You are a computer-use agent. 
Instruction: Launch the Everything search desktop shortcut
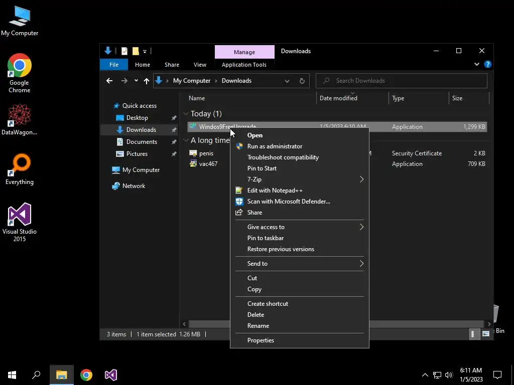[20, 169]
